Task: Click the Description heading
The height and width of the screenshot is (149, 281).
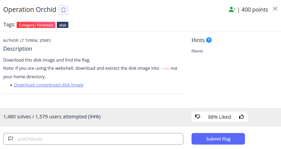Action: coord(18,49)
